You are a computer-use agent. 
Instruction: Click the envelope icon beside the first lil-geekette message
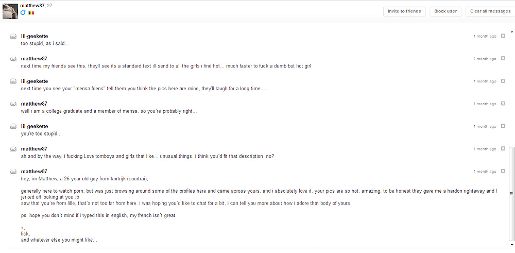pos(13,37)
